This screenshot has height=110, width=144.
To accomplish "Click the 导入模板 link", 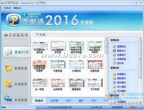I will point(121,87).
